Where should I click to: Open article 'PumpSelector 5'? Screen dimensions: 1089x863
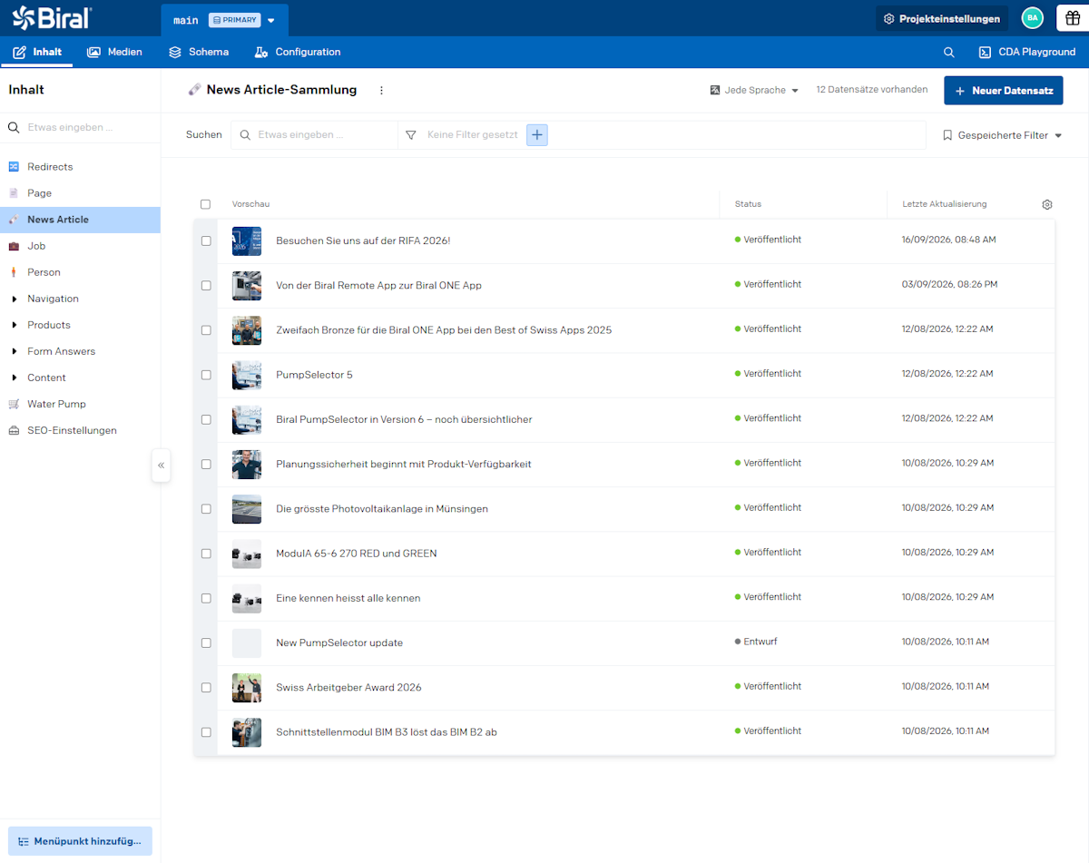point(314,375)
